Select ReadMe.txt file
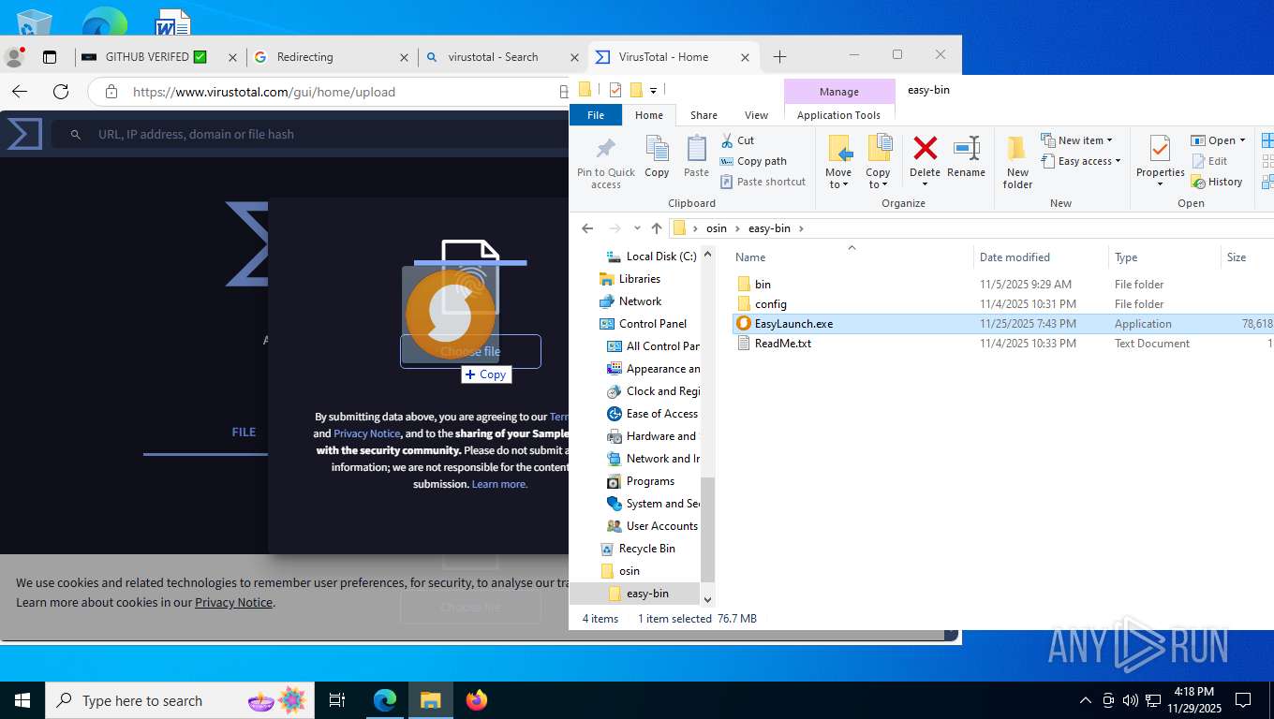 pyautogui.click(x=782, y=344)
